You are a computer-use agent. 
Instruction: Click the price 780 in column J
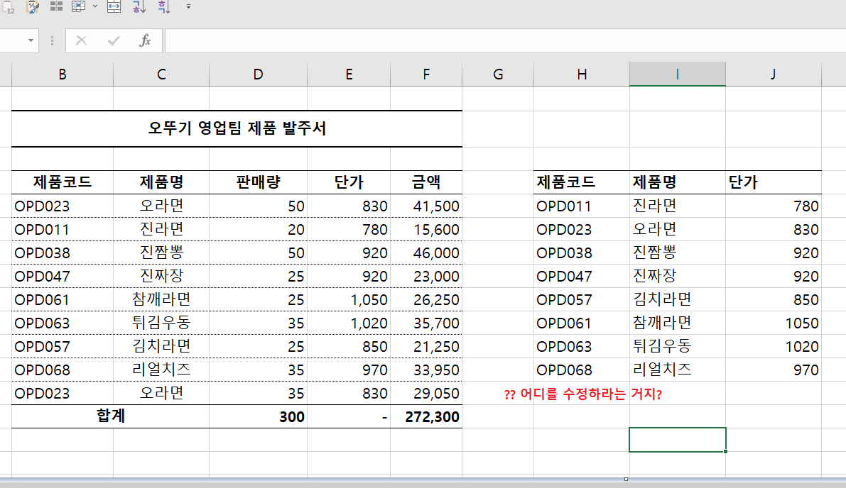773,206
